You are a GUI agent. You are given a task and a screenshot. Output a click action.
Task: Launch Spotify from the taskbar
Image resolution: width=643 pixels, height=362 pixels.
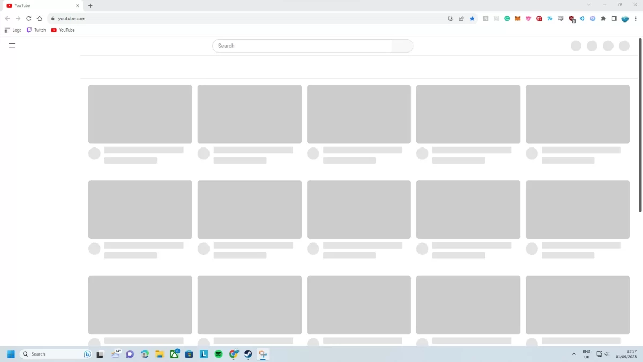(219, 354)
